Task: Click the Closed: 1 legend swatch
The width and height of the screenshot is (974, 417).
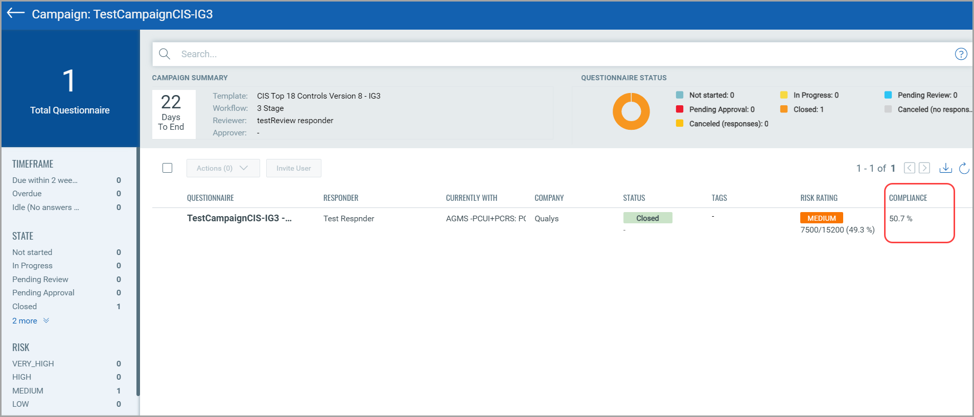Action: coord(783,109)
